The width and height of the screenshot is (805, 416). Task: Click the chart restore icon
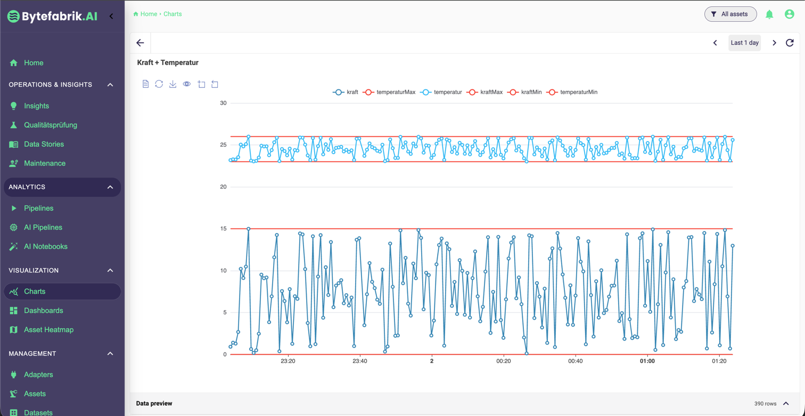[159, 84]
